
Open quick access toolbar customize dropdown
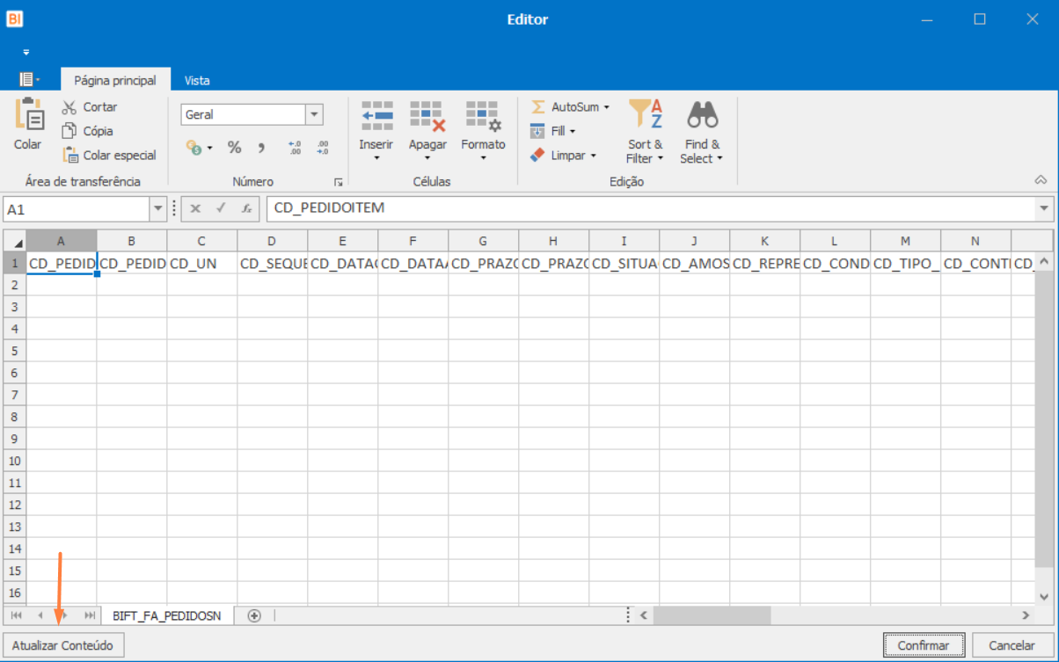point(26,52)
